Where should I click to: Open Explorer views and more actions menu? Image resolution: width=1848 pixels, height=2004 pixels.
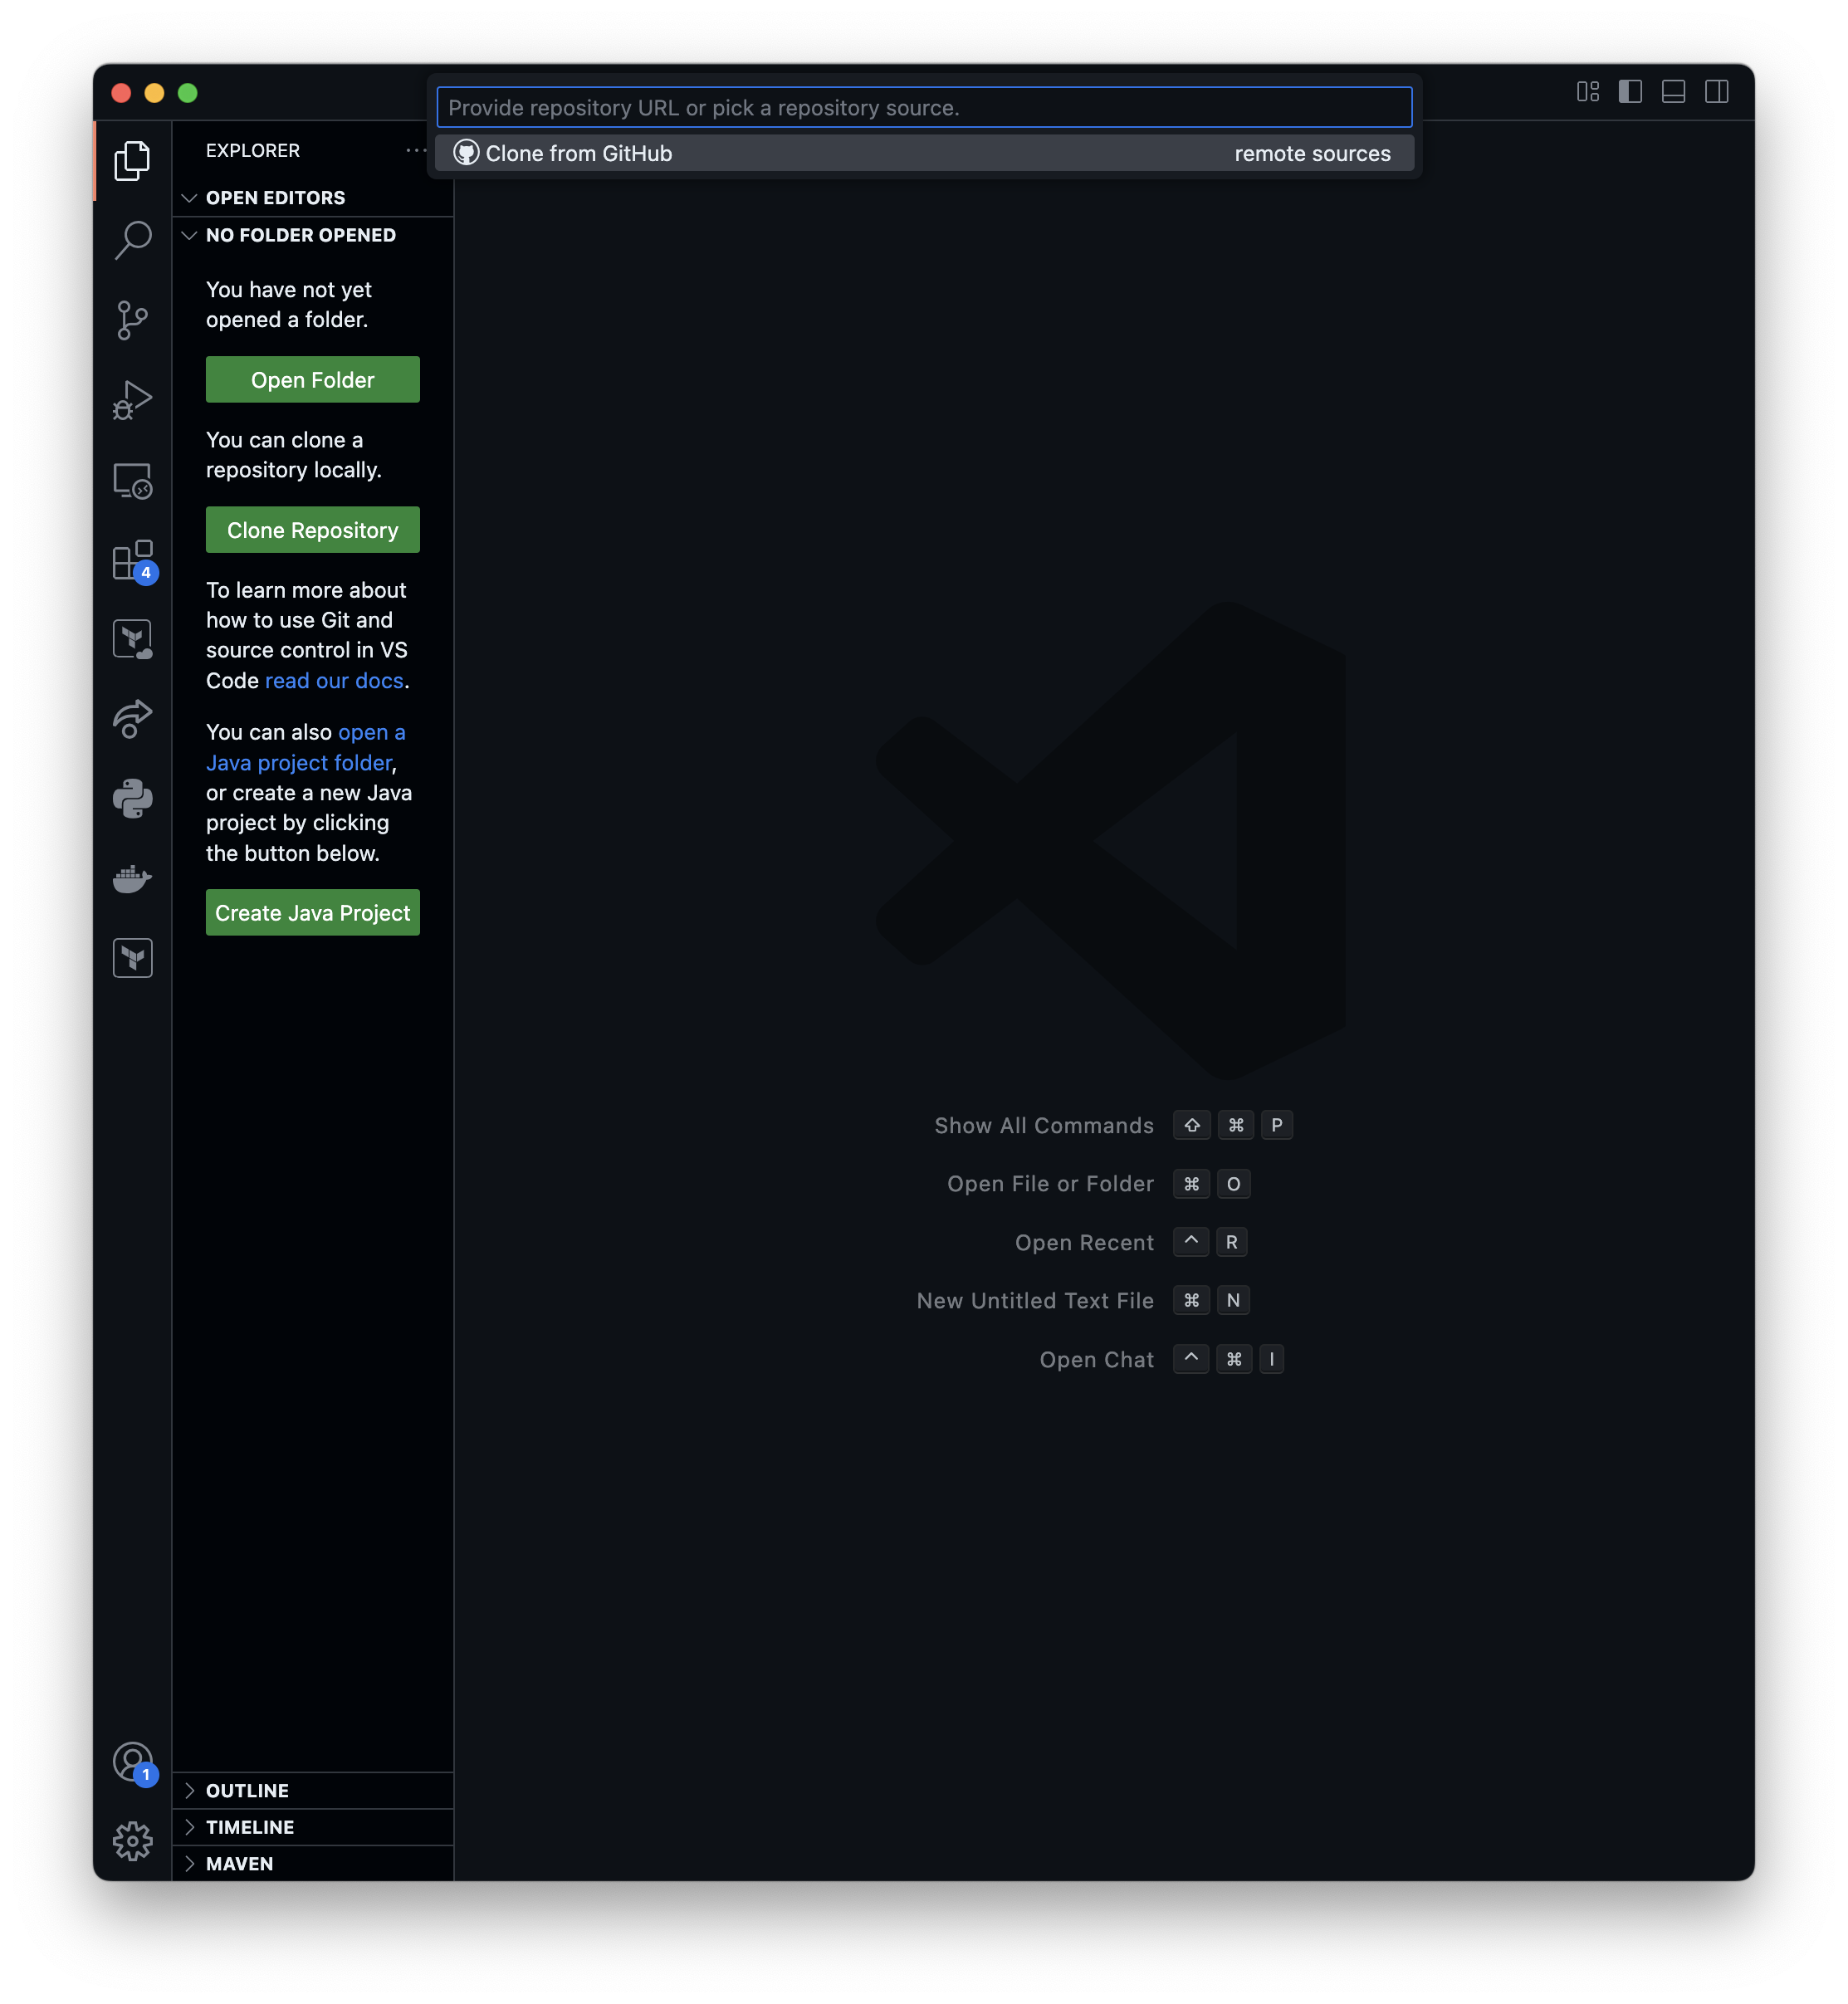tap(415, 150)
